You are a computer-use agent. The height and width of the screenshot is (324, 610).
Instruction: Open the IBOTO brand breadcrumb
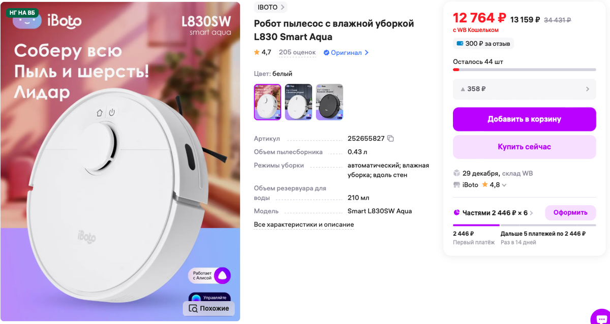(x=270, y=7)
